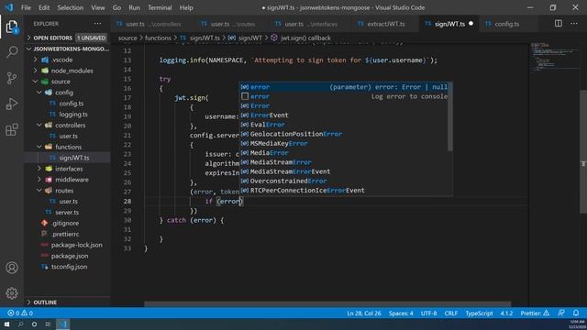
Task: Open the Manage gear icon
Action: [x=12, y=293]
